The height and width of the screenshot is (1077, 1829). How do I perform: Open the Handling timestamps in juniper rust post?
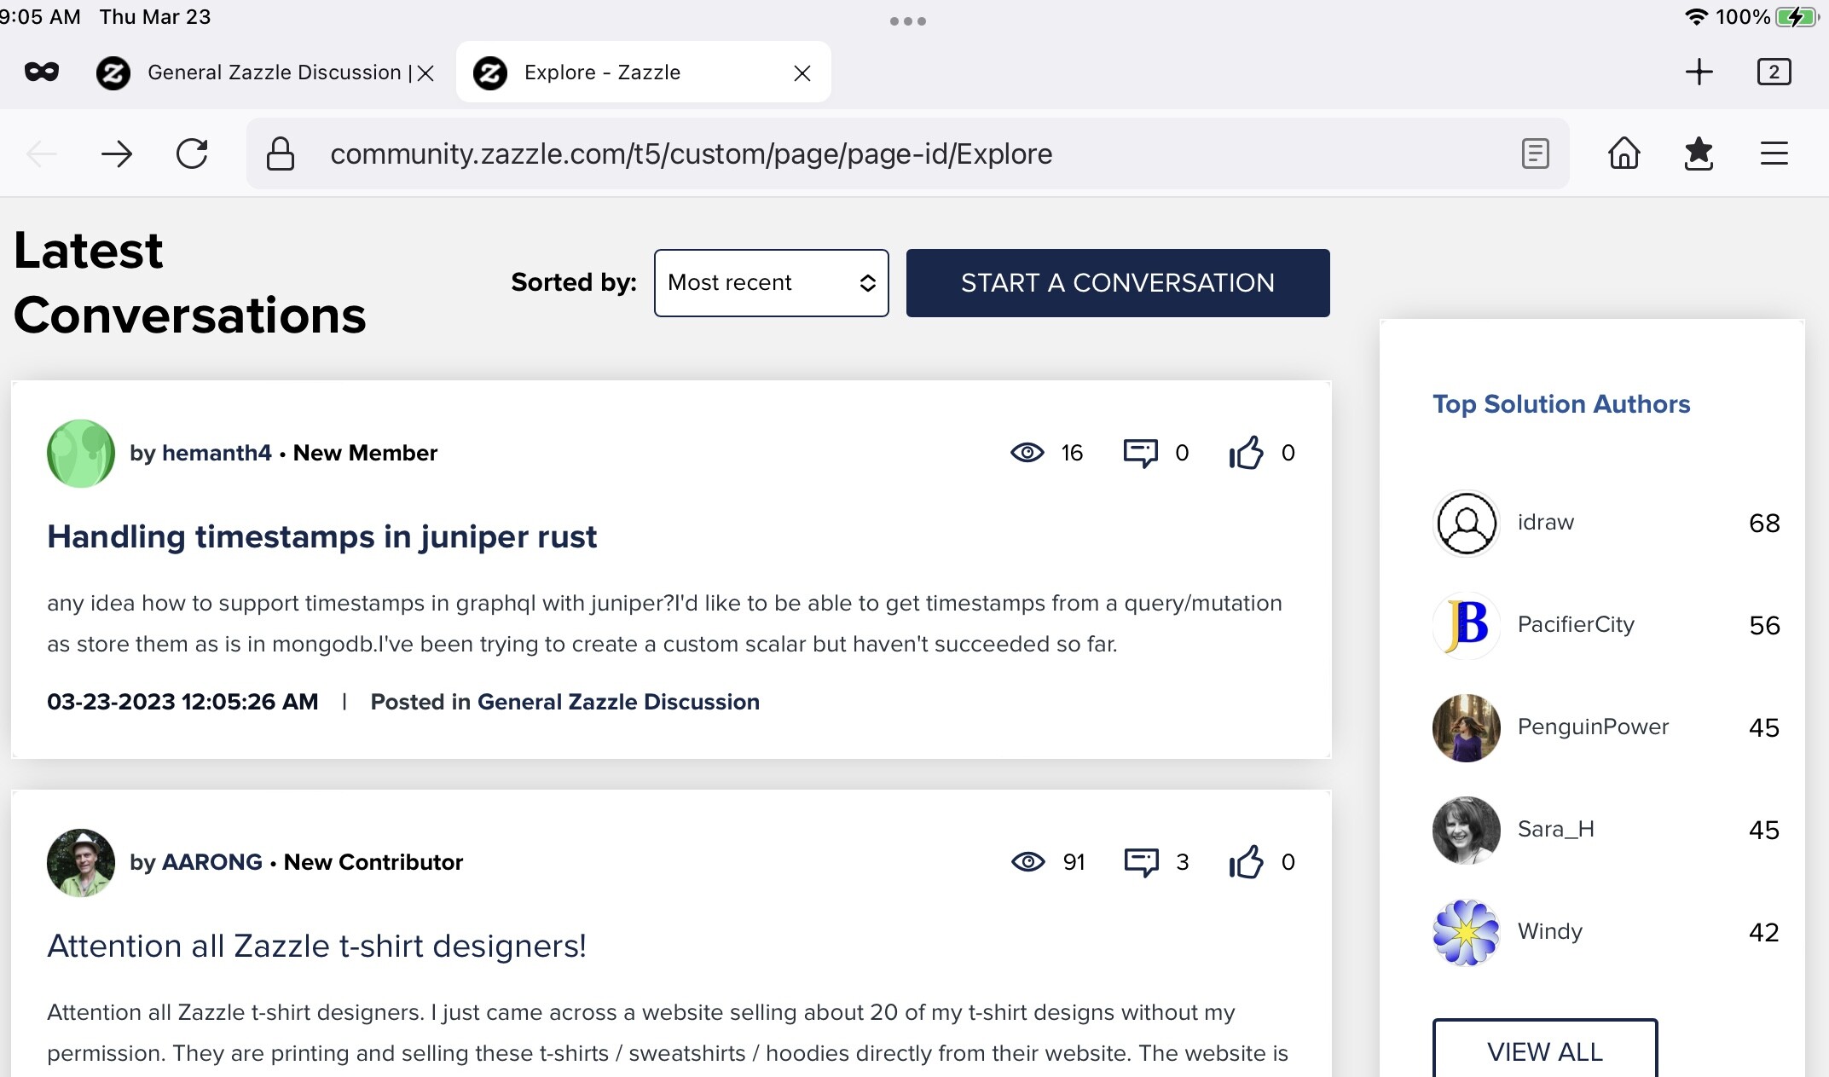click(x=321, y=536)
